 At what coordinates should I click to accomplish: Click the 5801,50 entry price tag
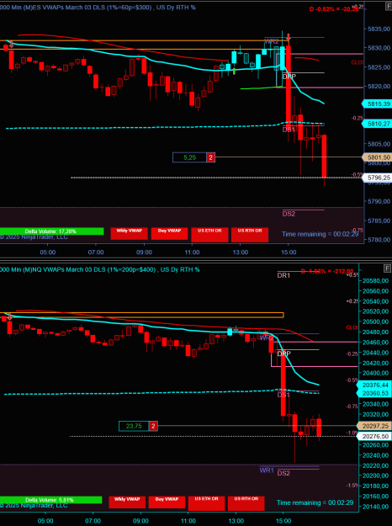click(377, 157)
